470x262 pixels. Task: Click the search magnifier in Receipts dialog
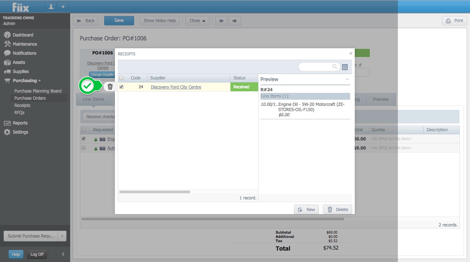point(335,67)
